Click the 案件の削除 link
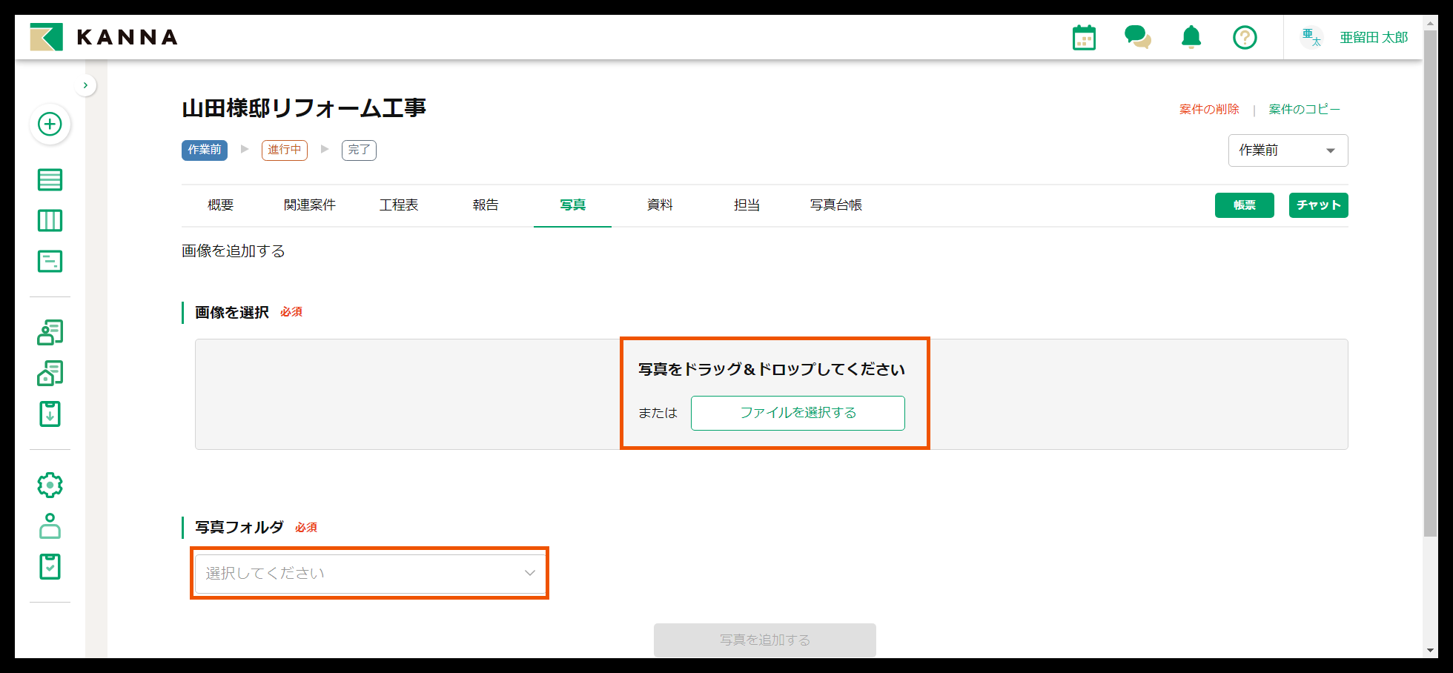 [1208, 108]
